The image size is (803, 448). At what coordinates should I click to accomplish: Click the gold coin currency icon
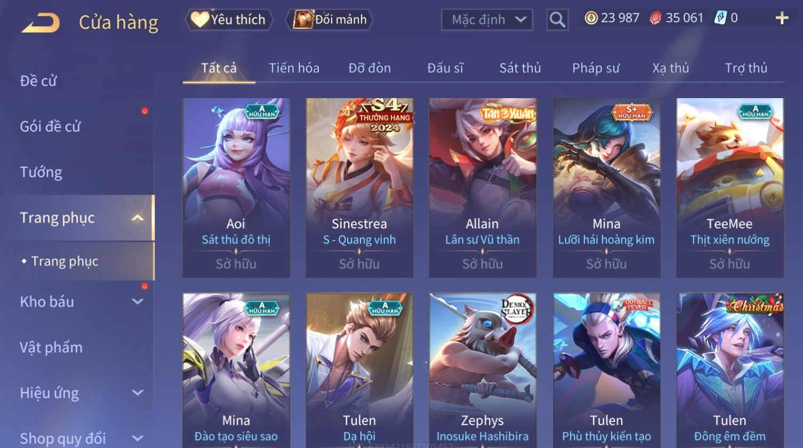591,18
